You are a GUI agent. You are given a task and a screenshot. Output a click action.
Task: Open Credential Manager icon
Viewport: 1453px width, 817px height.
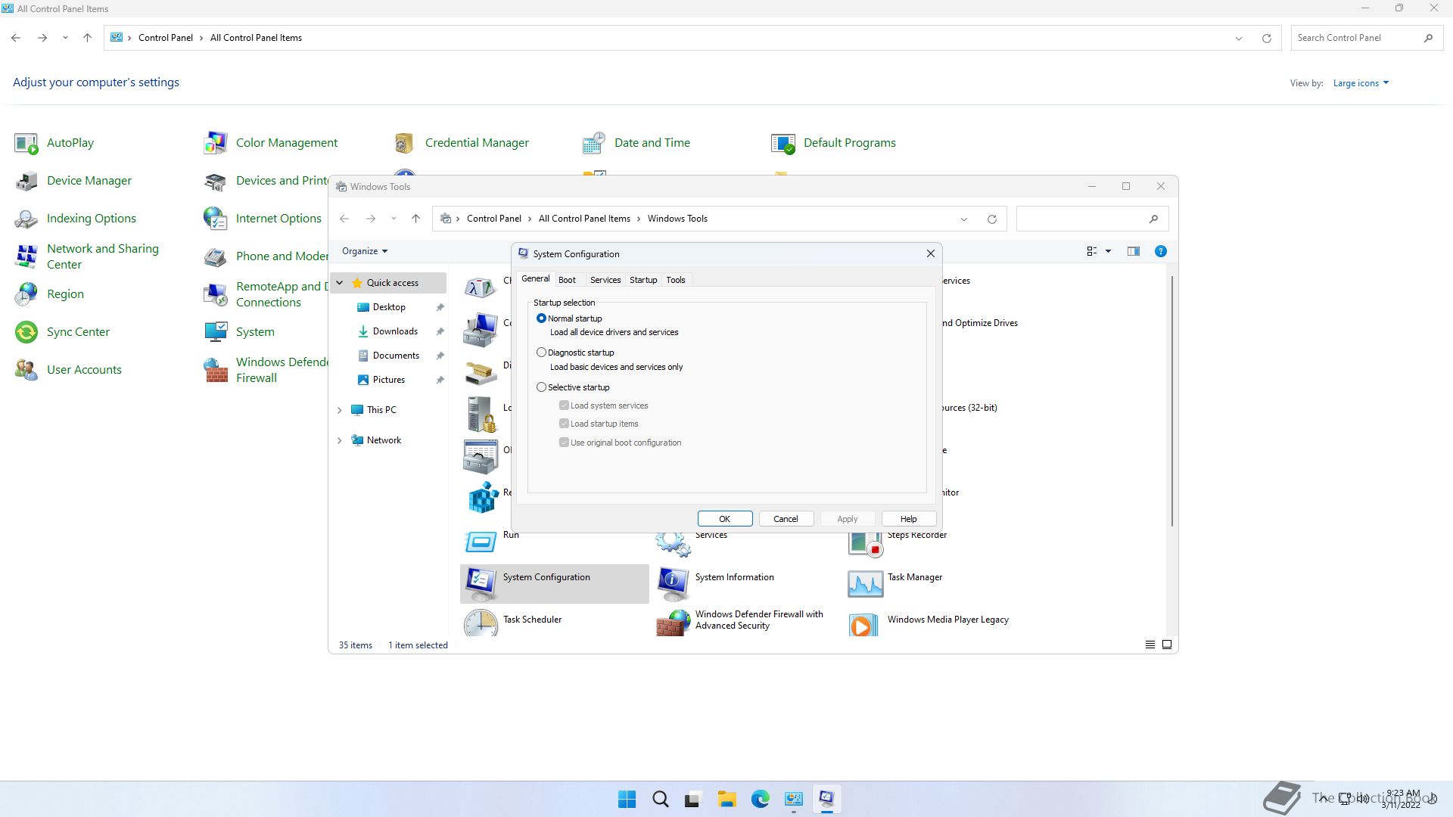pyautogui.click(x=405, y=143)
